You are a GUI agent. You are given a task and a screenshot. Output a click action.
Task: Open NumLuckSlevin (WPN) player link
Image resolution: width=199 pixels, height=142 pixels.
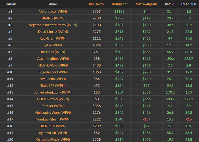tap(53, 119)
